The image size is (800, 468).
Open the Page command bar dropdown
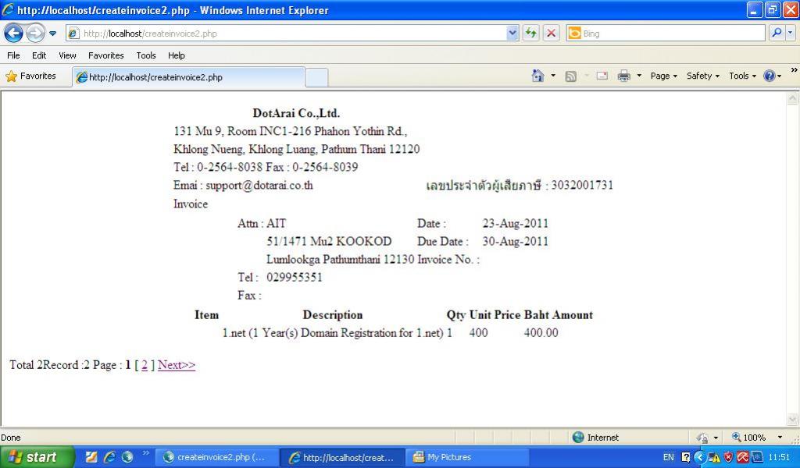pyautogui.click(x=664, y=76)
